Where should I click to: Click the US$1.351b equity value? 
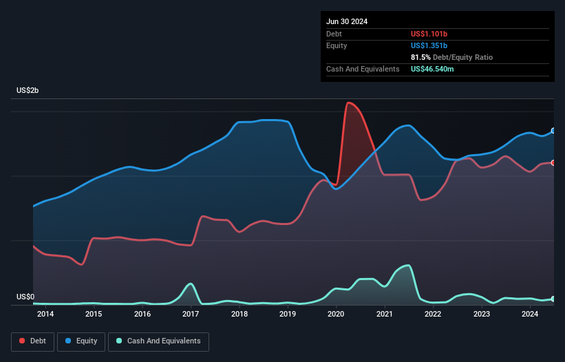[429, 45]
